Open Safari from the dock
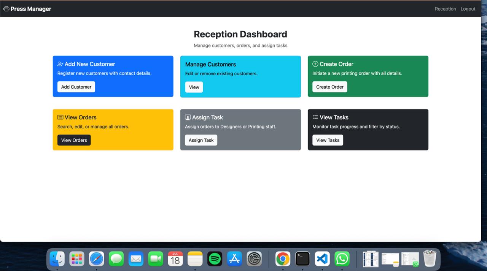This screenshot has width=487, height=271. coord(97,259)
